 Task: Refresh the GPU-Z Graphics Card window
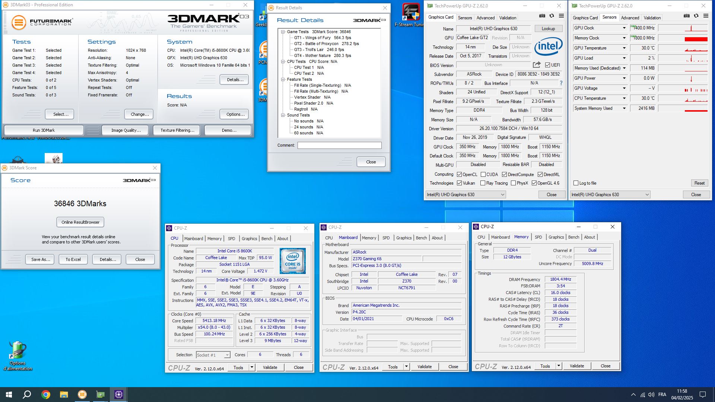click(x=552, y=16)
